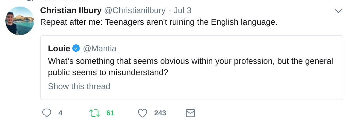348x121 pixels.
Task: Click the Louie name in quoted tweet
Action: (x=59, y=48)
